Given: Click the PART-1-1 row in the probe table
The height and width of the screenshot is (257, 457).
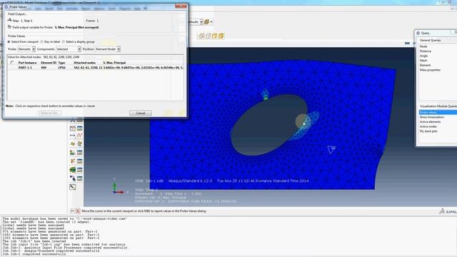Looking at the screenshot, I should [x=96, y=67].
